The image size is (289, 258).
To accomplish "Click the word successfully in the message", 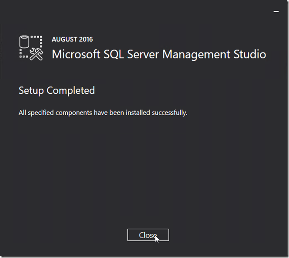I will click(169, 112).
